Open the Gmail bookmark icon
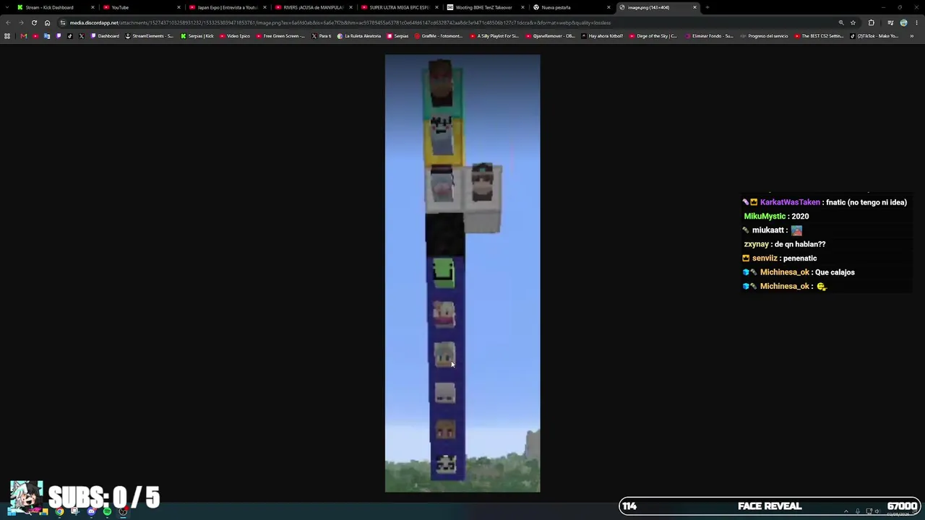Screen dimensions: 925x520 point(23,36)
